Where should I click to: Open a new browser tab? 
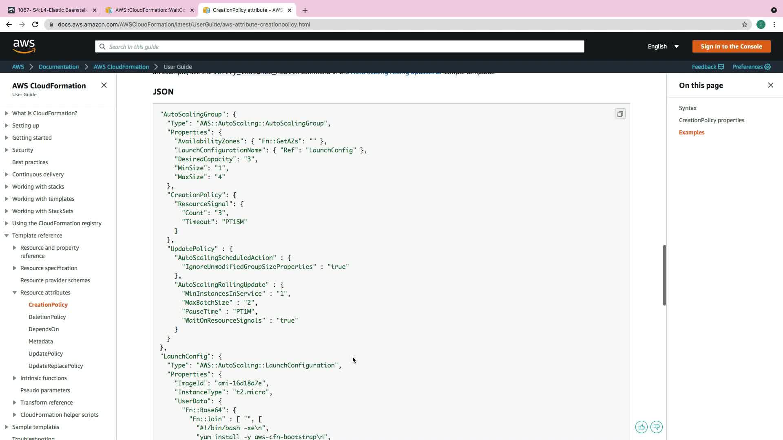click(305, 10)
